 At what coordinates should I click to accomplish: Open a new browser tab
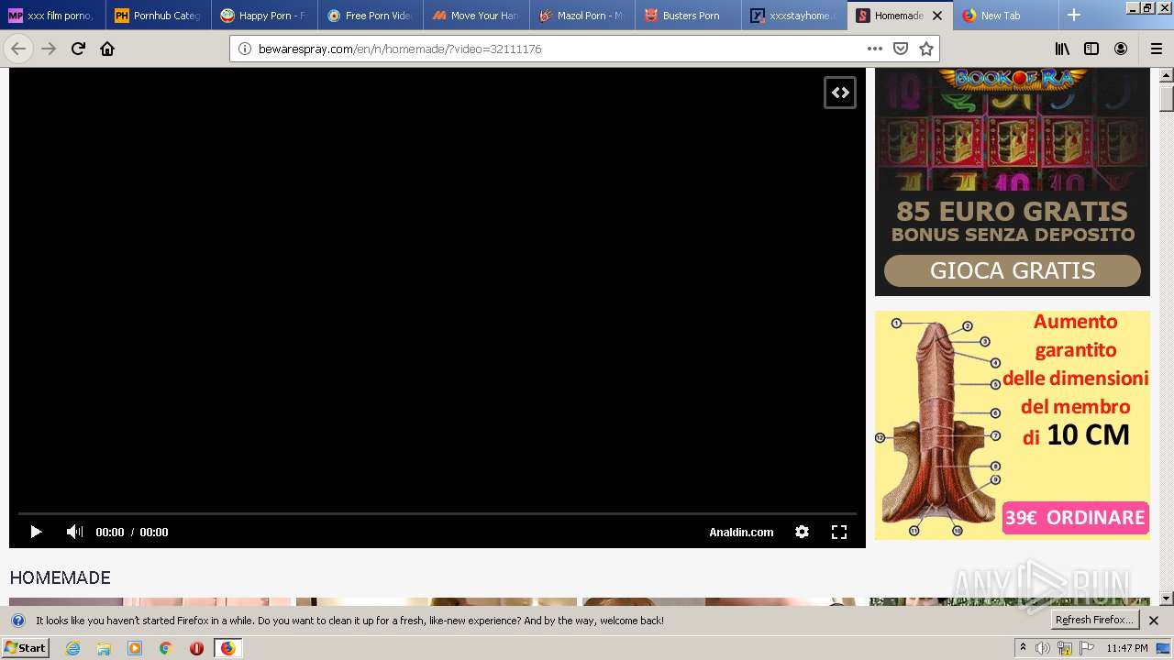pos(1074,16)
